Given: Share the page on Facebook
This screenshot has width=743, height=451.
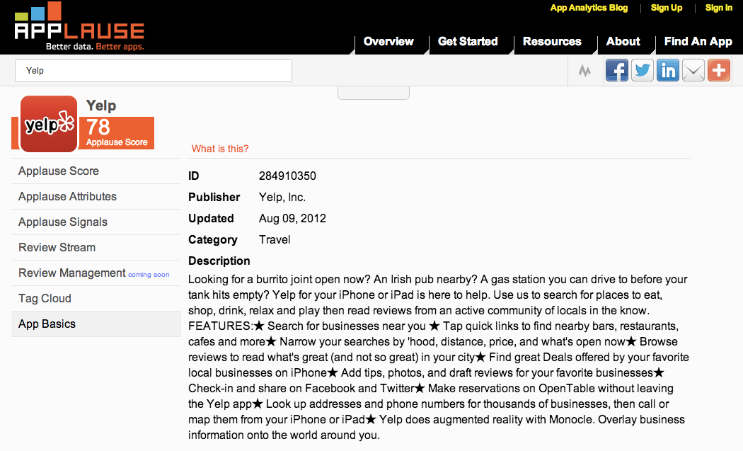Looking at the screenshot, I should (616, 70).
